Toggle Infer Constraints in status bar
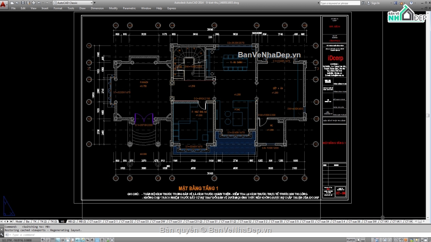The image size is (431, 242). (x=42, y=240)
